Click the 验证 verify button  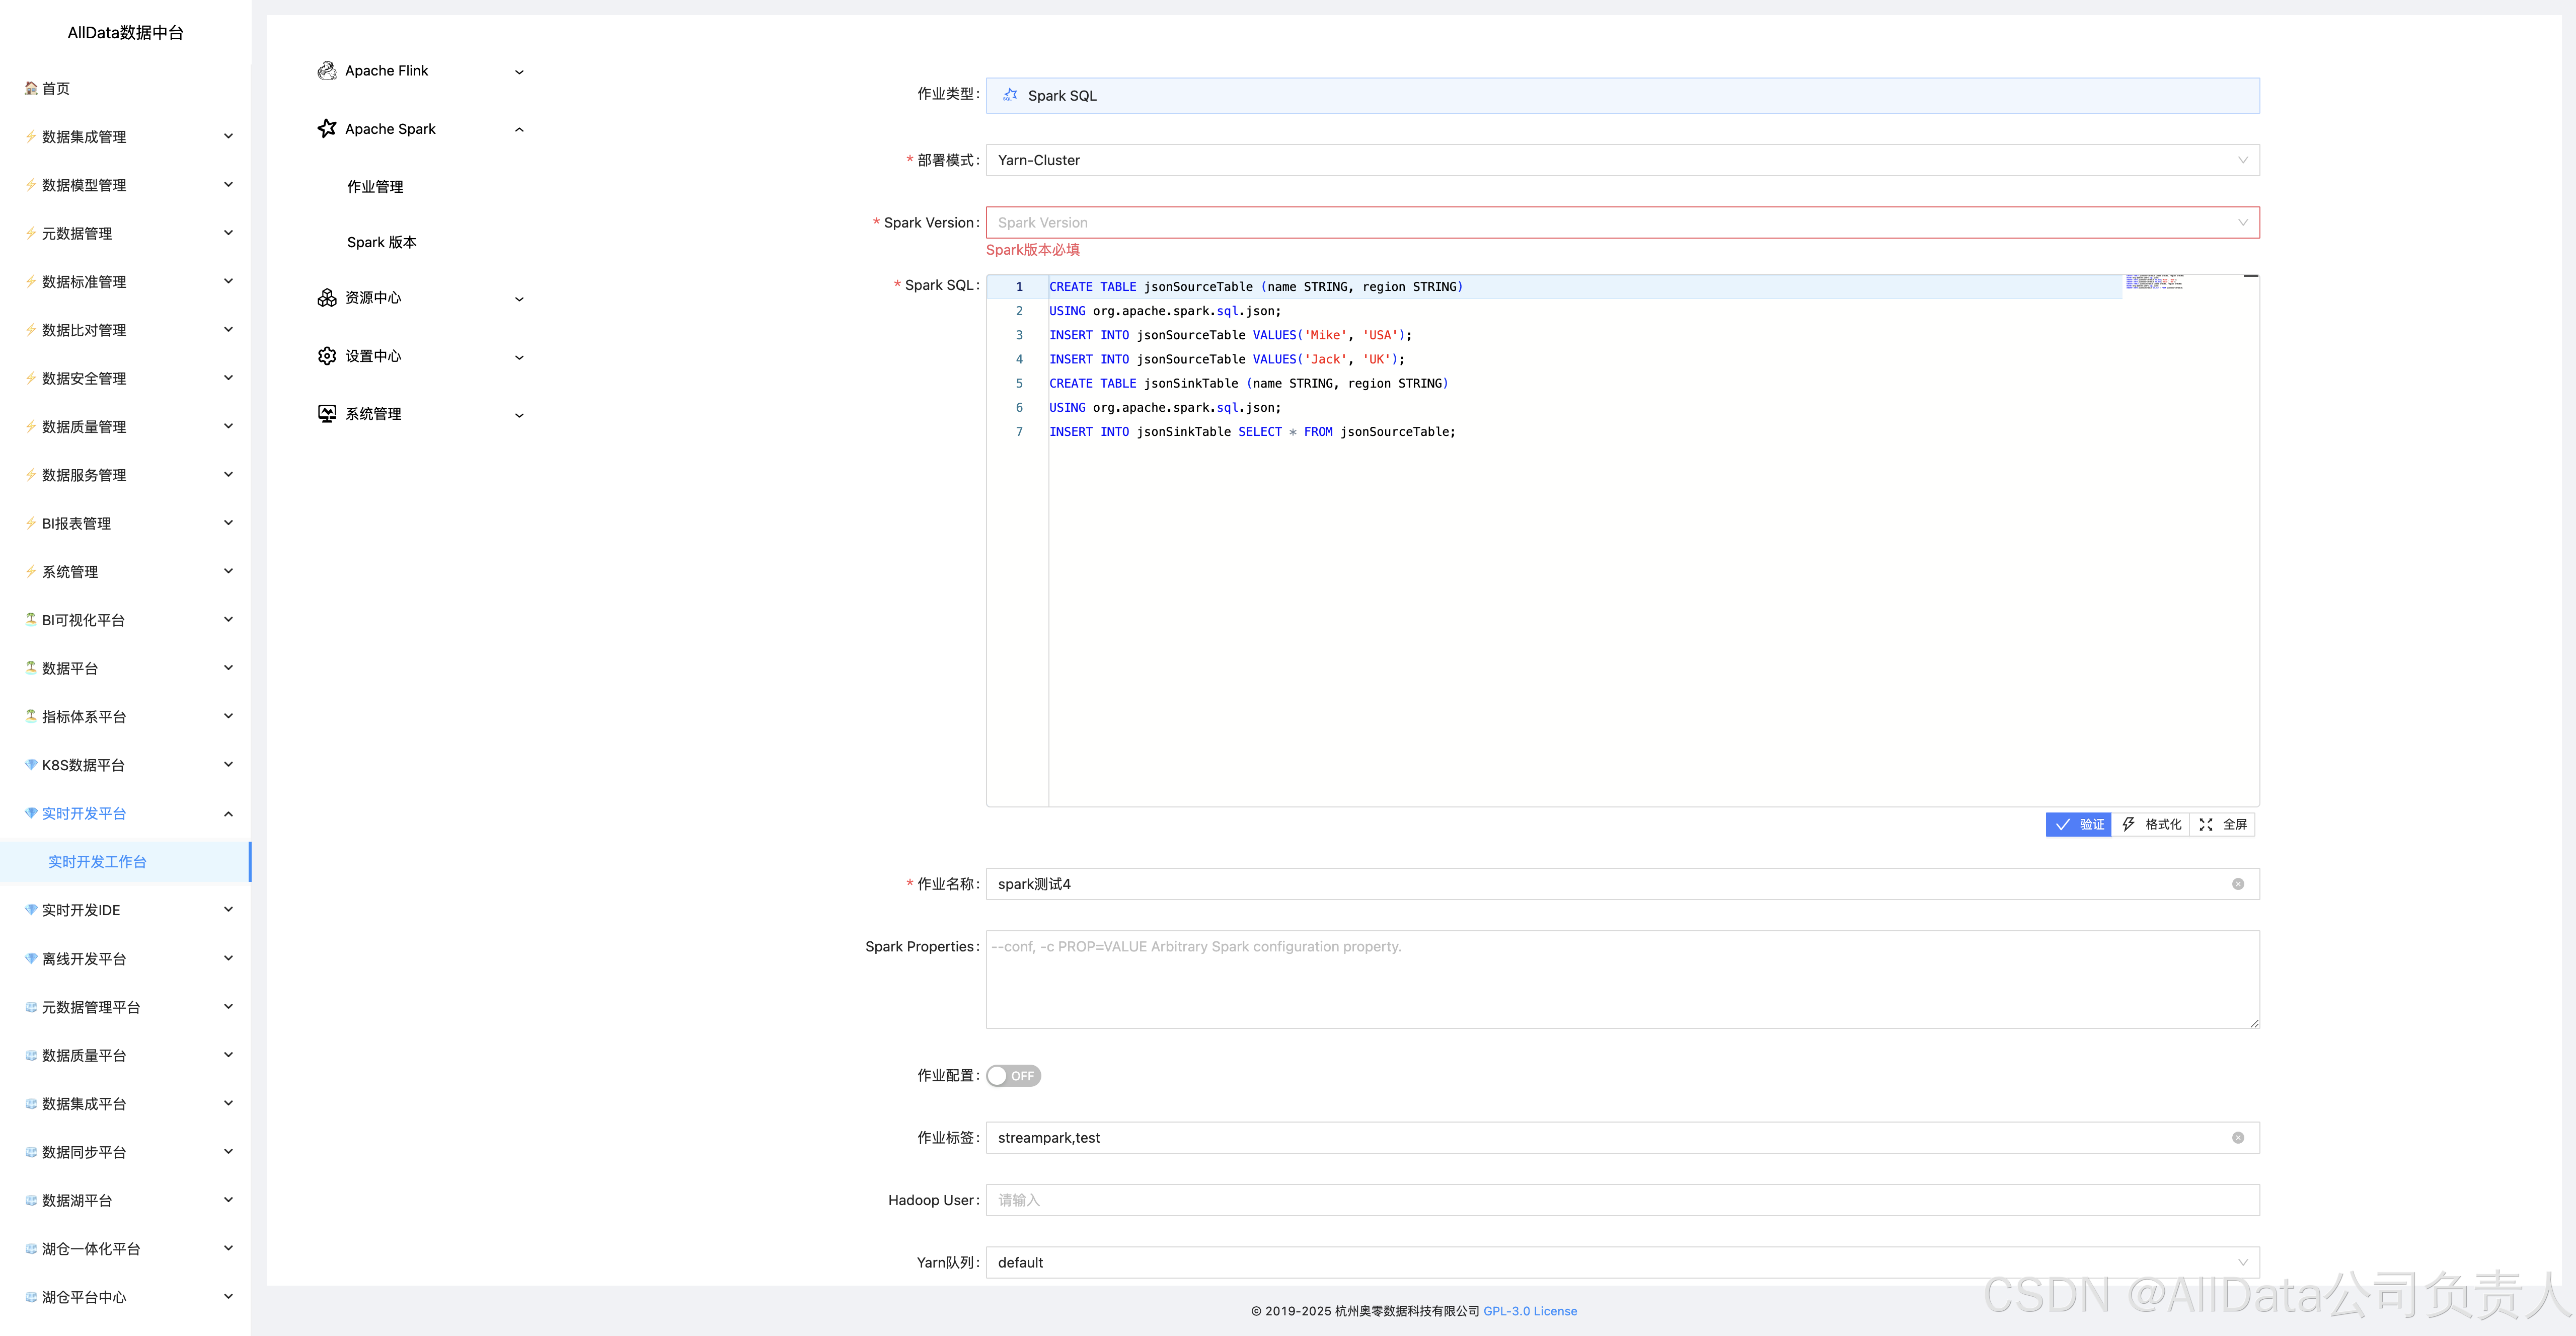(2078, 825)
